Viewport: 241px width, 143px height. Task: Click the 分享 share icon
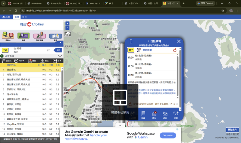pos(57,61)
